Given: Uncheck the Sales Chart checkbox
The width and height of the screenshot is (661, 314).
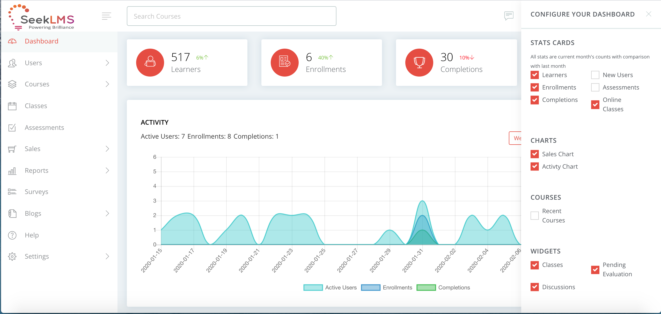Looking at the screenshot, I should click(535, 154).
